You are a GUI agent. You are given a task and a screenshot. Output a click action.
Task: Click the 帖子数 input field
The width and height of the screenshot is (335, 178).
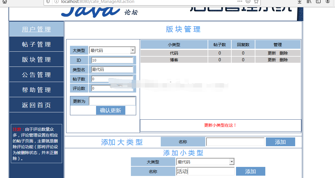pos(112,79)
